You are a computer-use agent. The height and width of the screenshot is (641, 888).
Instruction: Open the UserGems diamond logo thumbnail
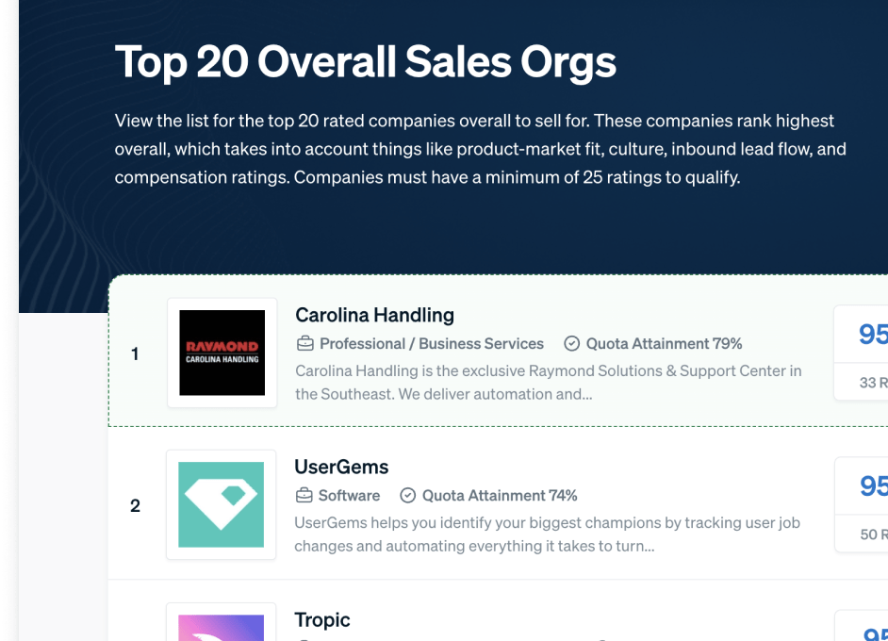pos(221,504)
